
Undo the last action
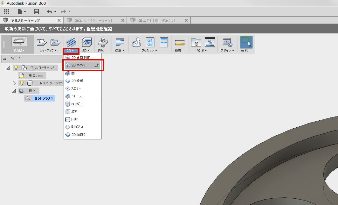point(49,12)
